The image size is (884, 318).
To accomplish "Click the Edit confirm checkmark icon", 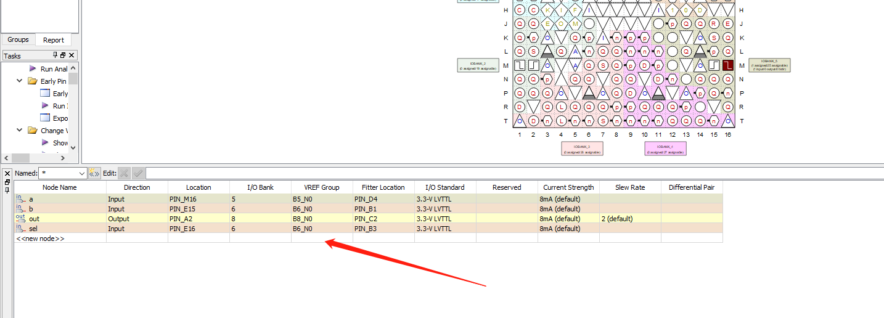I will (x=138, y=174).
